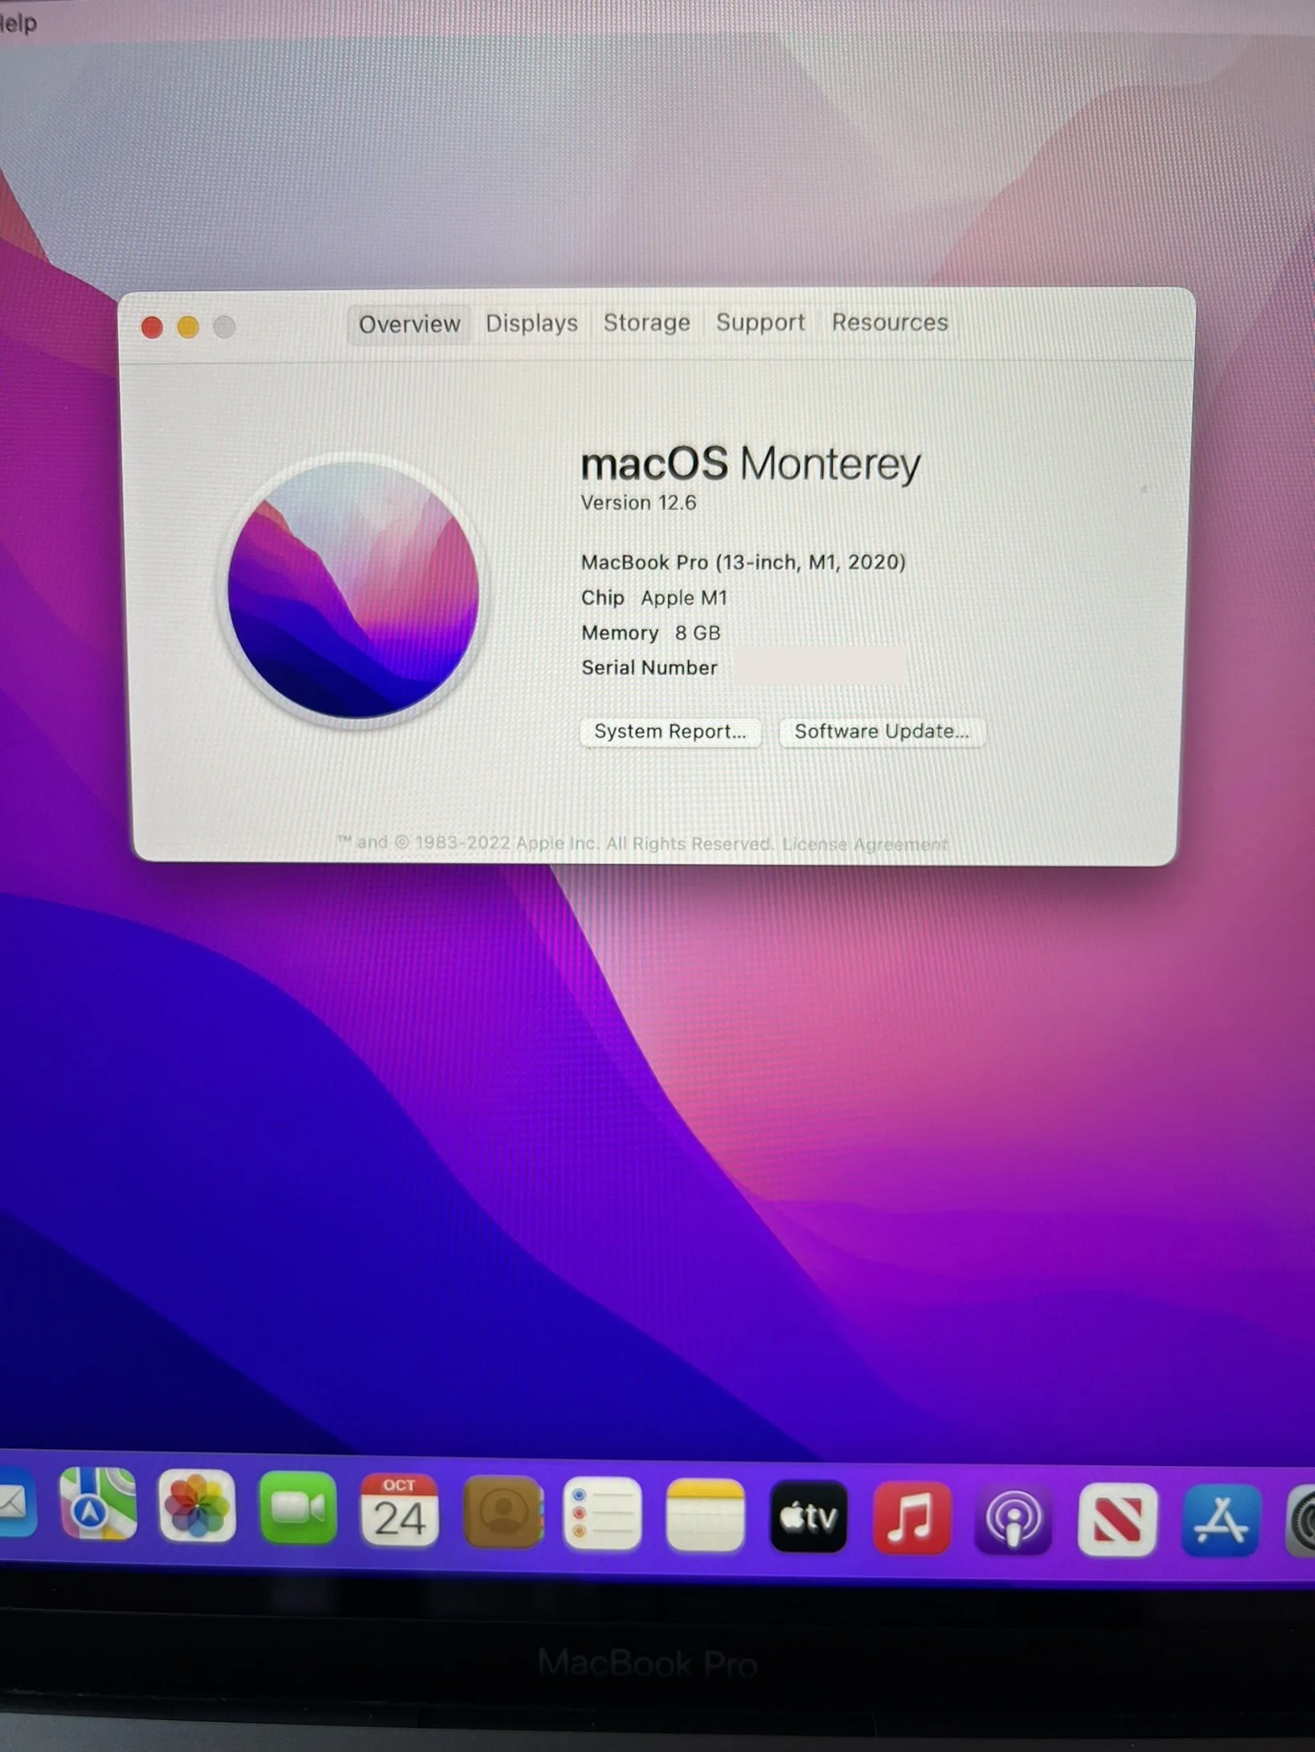Start FaceTime from the Dock
1315x1752 pixels.
(x=298, y=1508)
